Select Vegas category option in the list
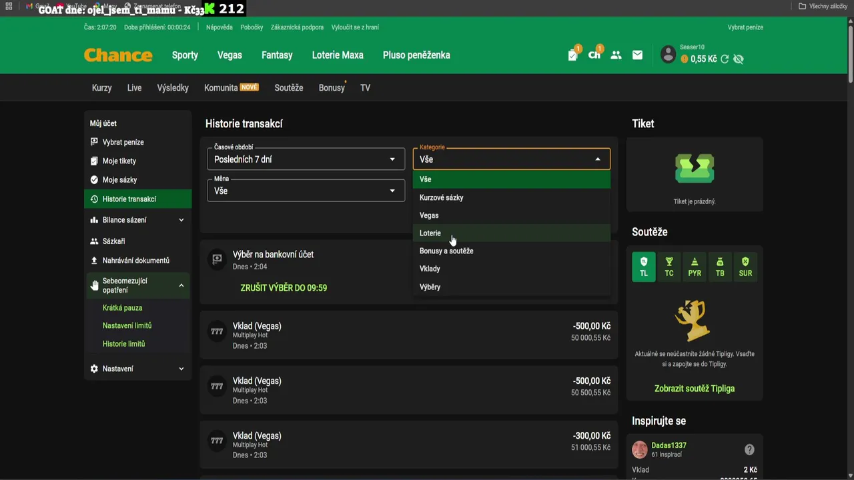 pyautogui.click(x=512, y=215)
